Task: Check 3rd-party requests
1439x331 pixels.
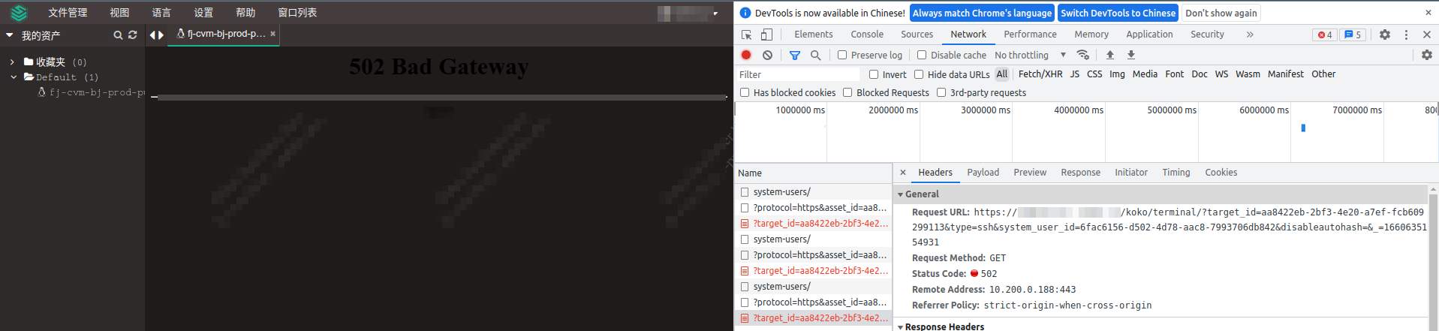Action: pyautogui.click(x=941, y=92)
